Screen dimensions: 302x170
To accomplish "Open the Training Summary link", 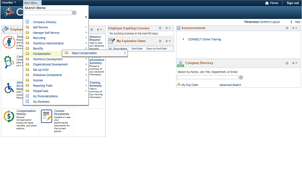I will pyautogui.click(x=95, y=84).
